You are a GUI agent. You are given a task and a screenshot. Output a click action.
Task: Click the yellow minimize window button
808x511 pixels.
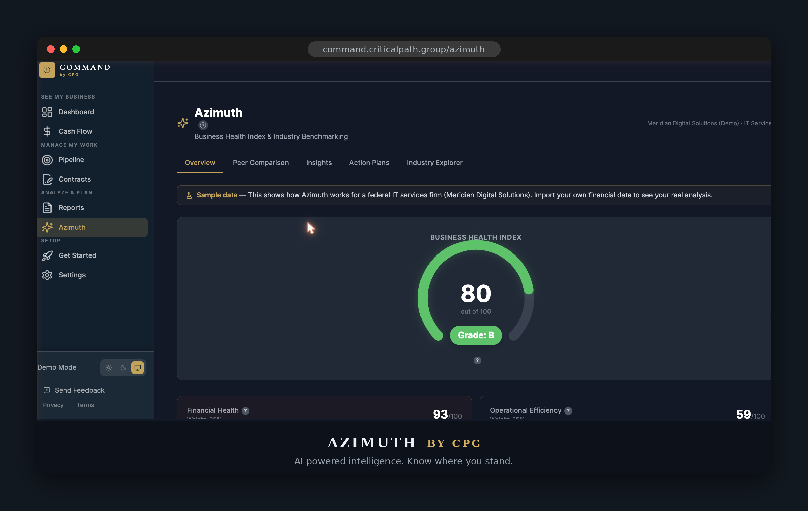coord(63,49)
